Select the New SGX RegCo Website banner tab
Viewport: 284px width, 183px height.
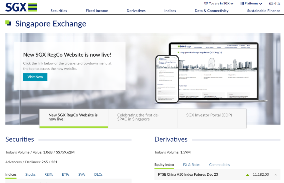(x=74, y=118)
